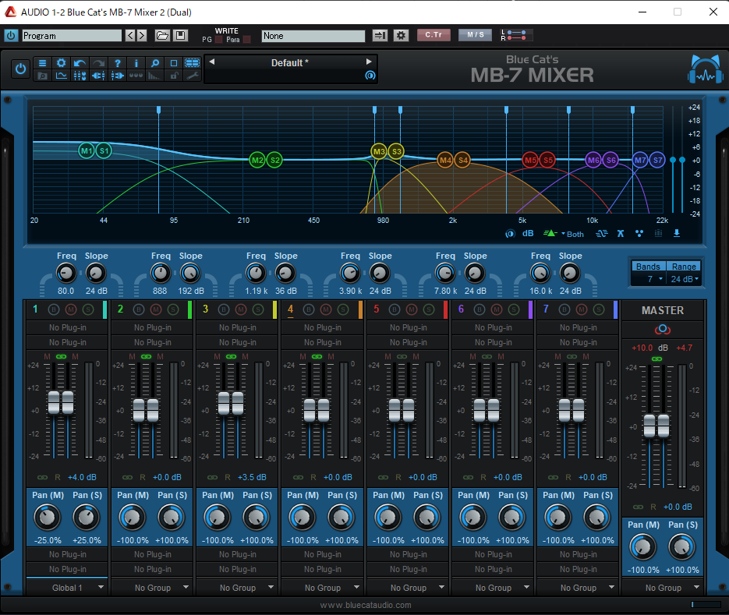
Task: Click band 1 Pan (M) knob
Action: point(47,518)
